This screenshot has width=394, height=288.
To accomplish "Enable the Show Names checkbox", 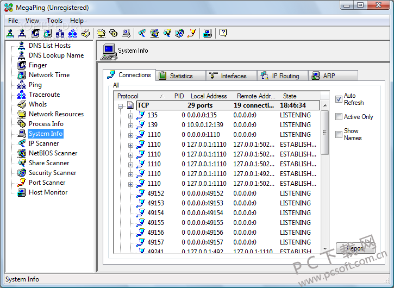I will (x=339, y=134).
